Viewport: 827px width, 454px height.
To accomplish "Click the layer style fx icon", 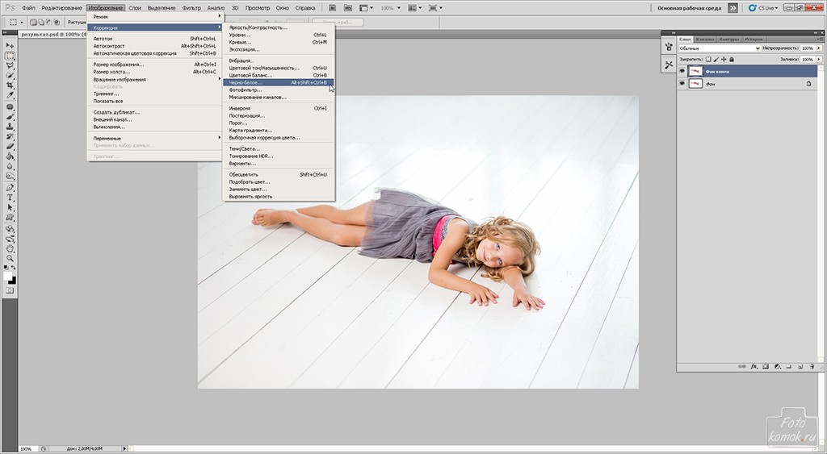I will 754,366.
